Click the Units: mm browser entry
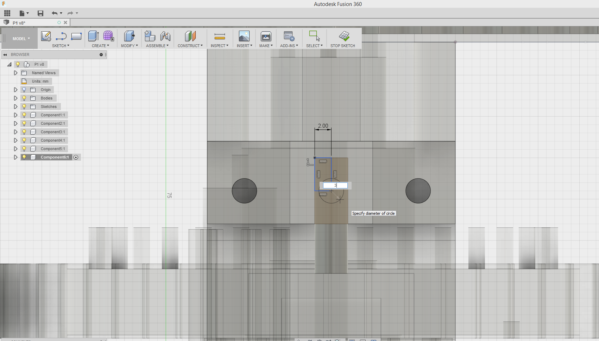The height and width of the screenshot is (341, 599). (40, 81)
